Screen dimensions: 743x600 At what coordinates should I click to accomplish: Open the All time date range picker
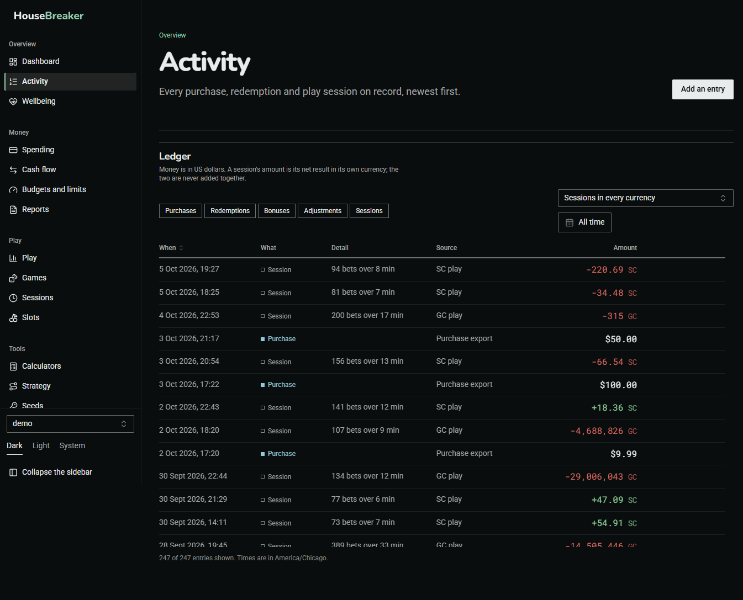tap(584, 222)
